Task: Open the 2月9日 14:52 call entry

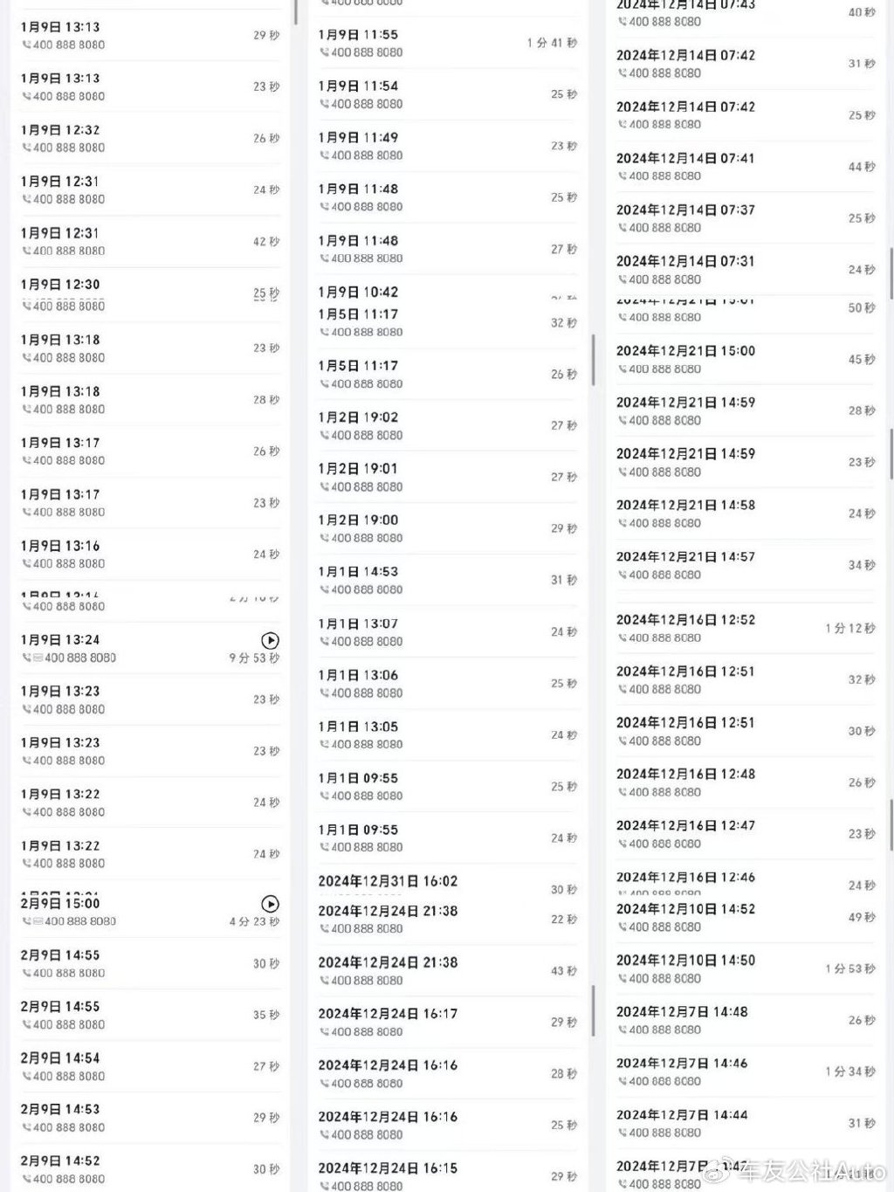Action: point(150,1169)
